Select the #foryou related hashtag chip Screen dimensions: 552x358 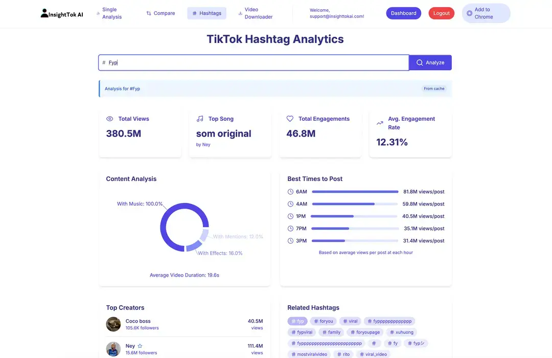coord(323,321)
